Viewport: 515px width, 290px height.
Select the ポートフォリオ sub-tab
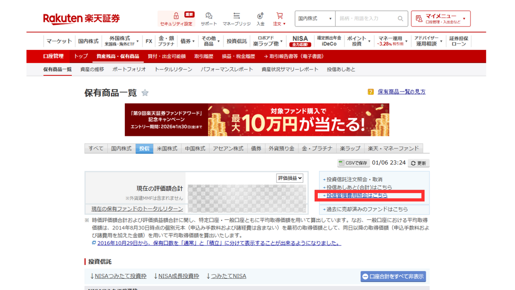click(129, 69)
